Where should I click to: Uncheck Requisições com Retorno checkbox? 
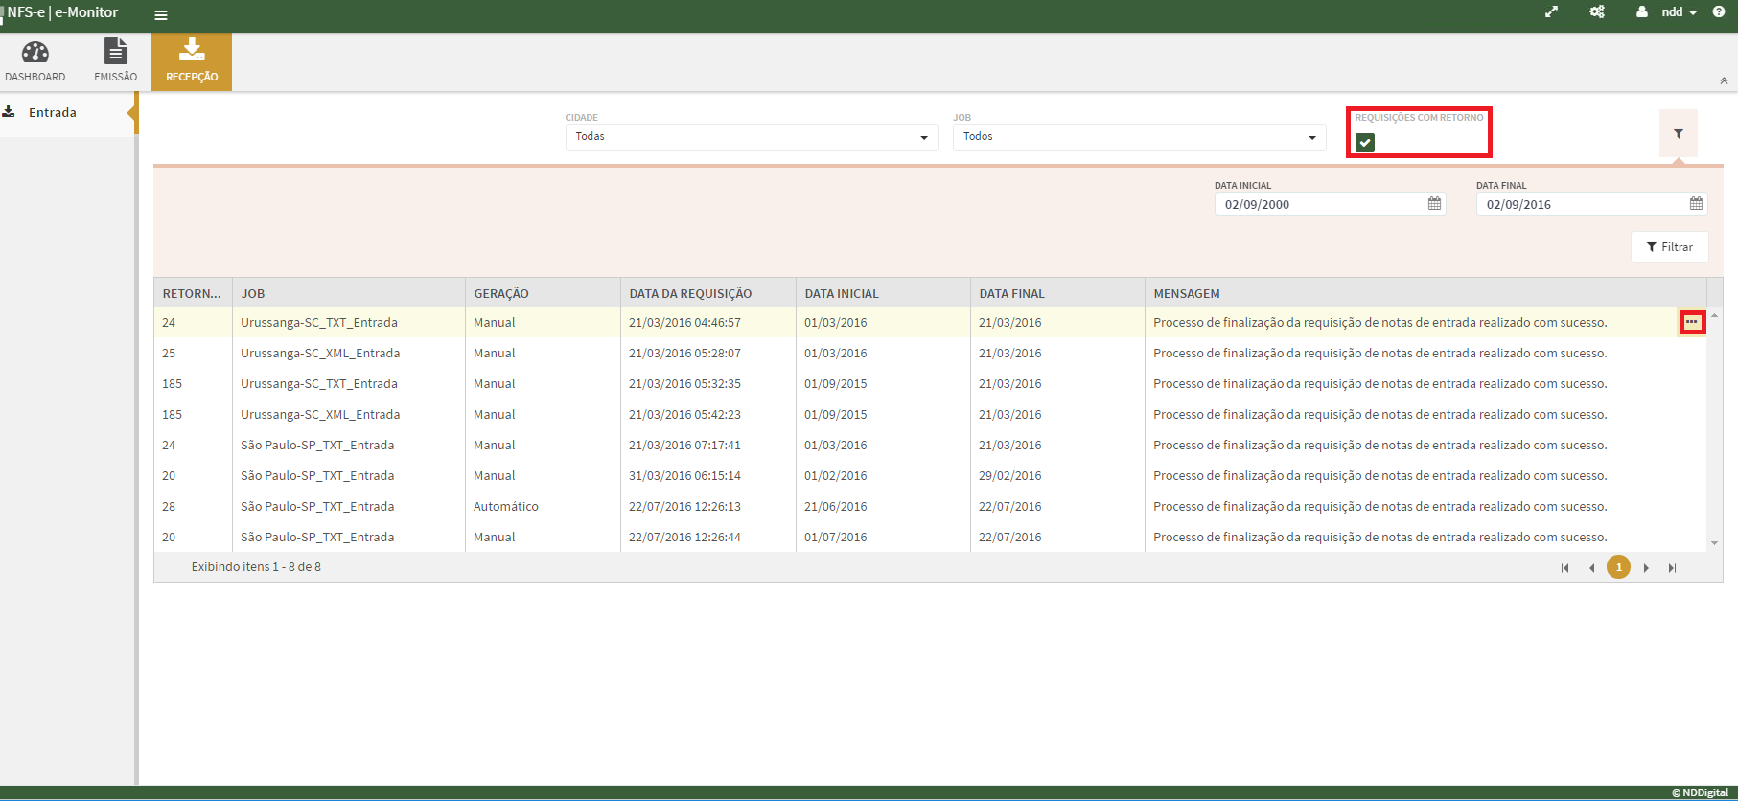tap(1365, 143)
